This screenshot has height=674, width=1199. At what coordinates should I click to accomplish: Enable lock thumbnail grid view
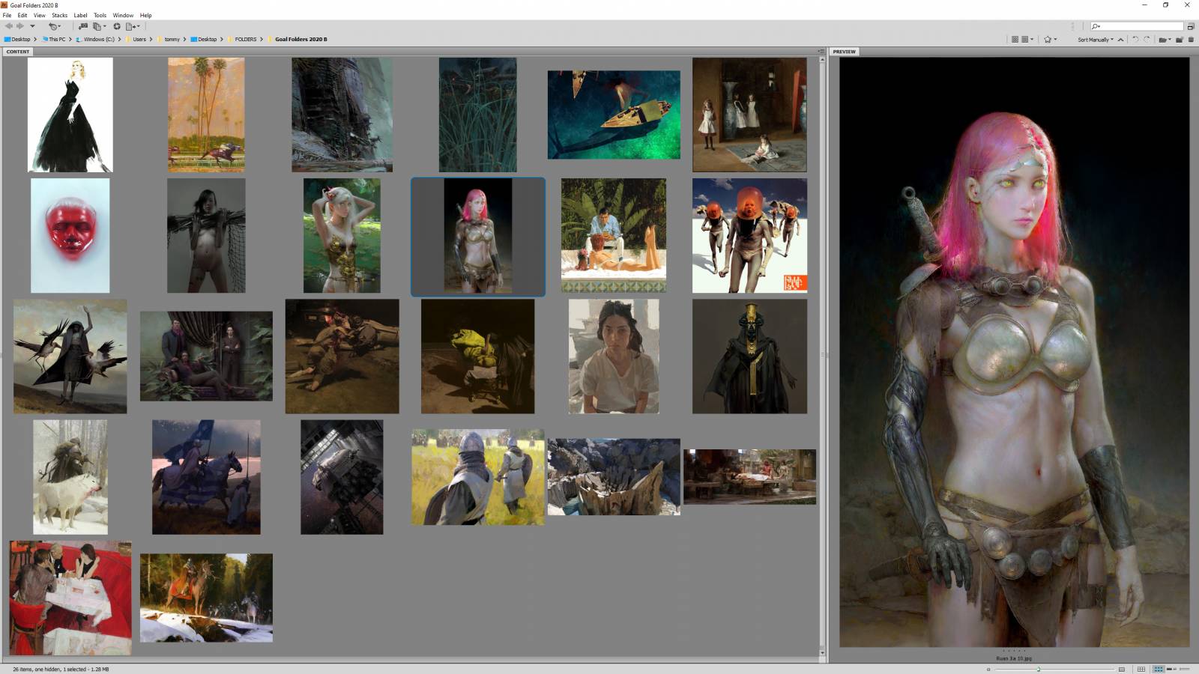click(x=1141, y=669)
